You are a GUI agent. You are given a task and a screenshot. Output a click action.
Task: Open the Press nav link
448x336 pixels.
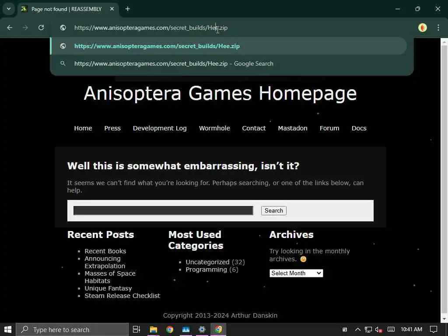click(x=112, y=128)
